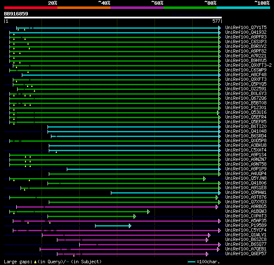This screenshot has width=274, height=265.
Task: Open hit UniRef100_Q5EFR5
Action: (246, 122)
